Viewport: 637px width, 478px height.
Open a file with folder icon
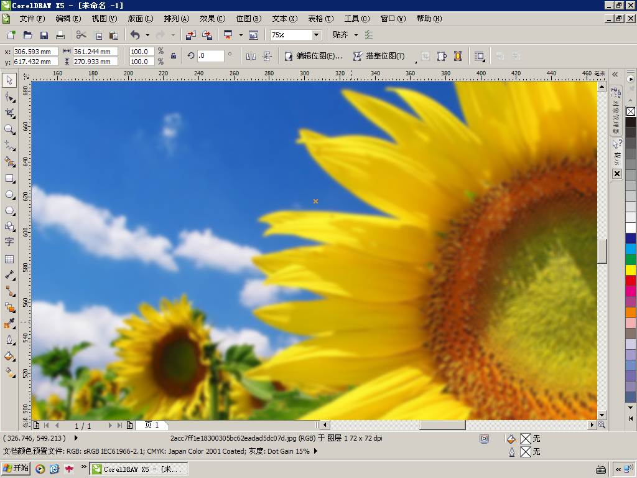[27, 35]
